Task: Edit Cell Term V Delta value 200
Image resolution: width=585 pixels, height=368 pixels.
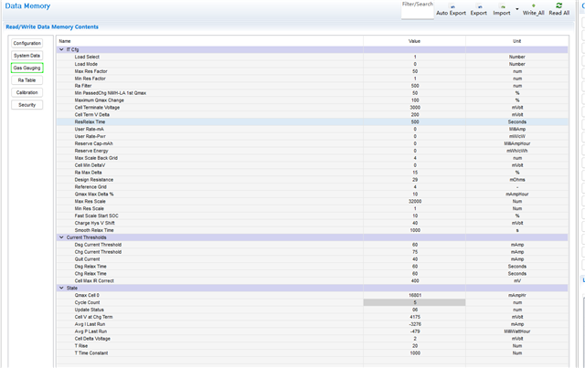Action: (414, 114)
